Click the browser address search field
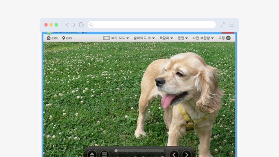 [x=151, y=25]
